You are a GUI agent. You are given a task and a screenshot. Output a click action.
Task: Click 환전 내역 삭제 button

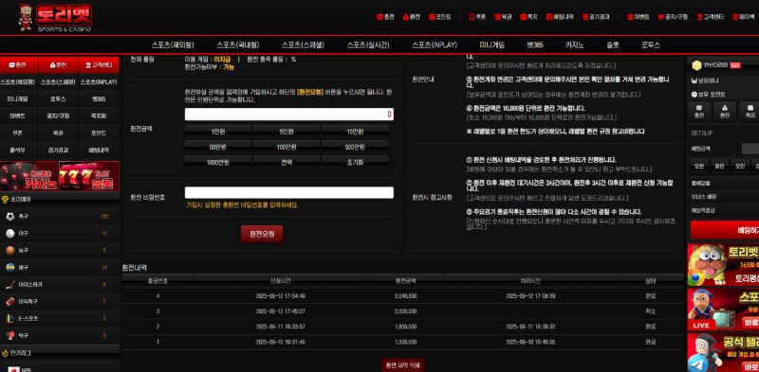coord(402,365)
